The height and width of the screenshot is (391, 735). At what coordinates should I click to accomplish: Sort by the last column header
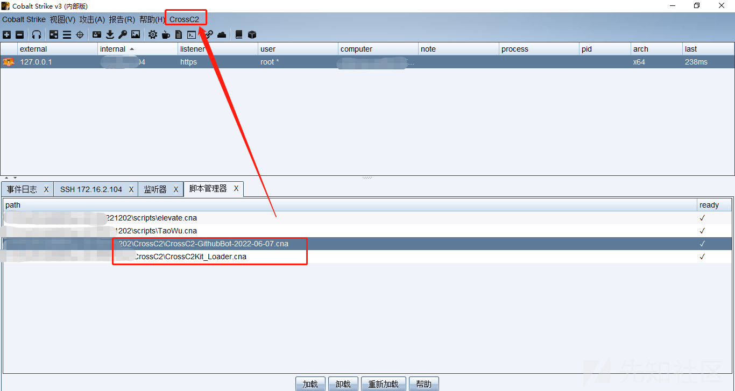pos(708,49)
